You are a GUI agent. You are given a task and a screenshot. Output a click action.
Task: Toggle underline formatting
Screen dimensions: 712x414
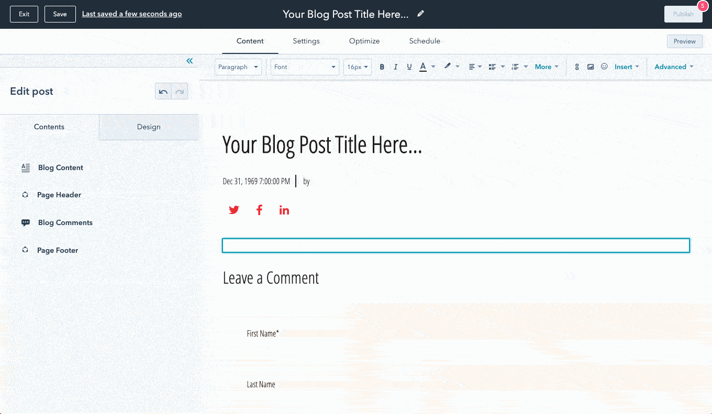409,67
